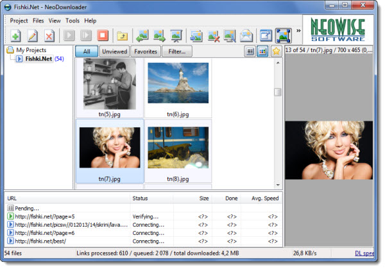Open the Project menu

click(19, 21)
